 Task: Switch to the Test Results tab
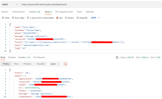(x=39, y=57)
